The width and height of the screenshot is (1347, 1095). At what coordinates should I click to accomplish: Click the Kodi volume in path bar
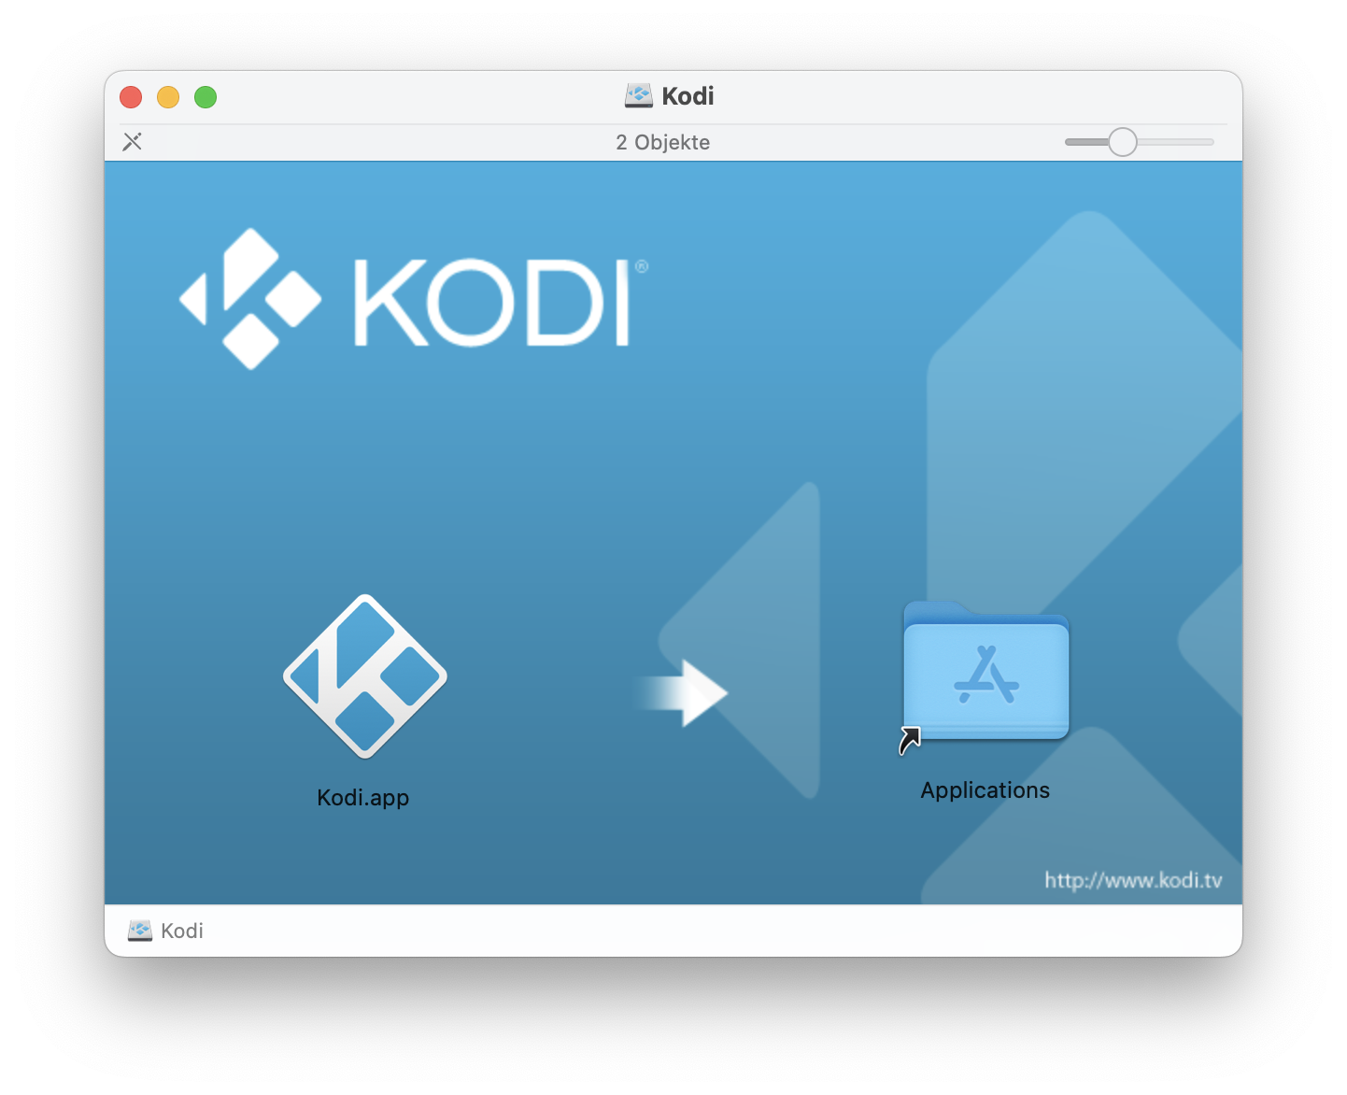click(165, 931)
